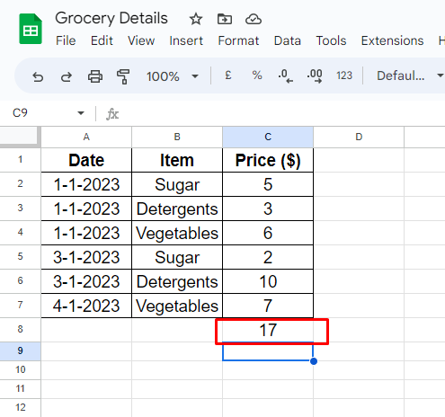The height and width of the screenshot is (417, 445).
Task: Click the Move to folder icon
Action: tap(225, 19)
